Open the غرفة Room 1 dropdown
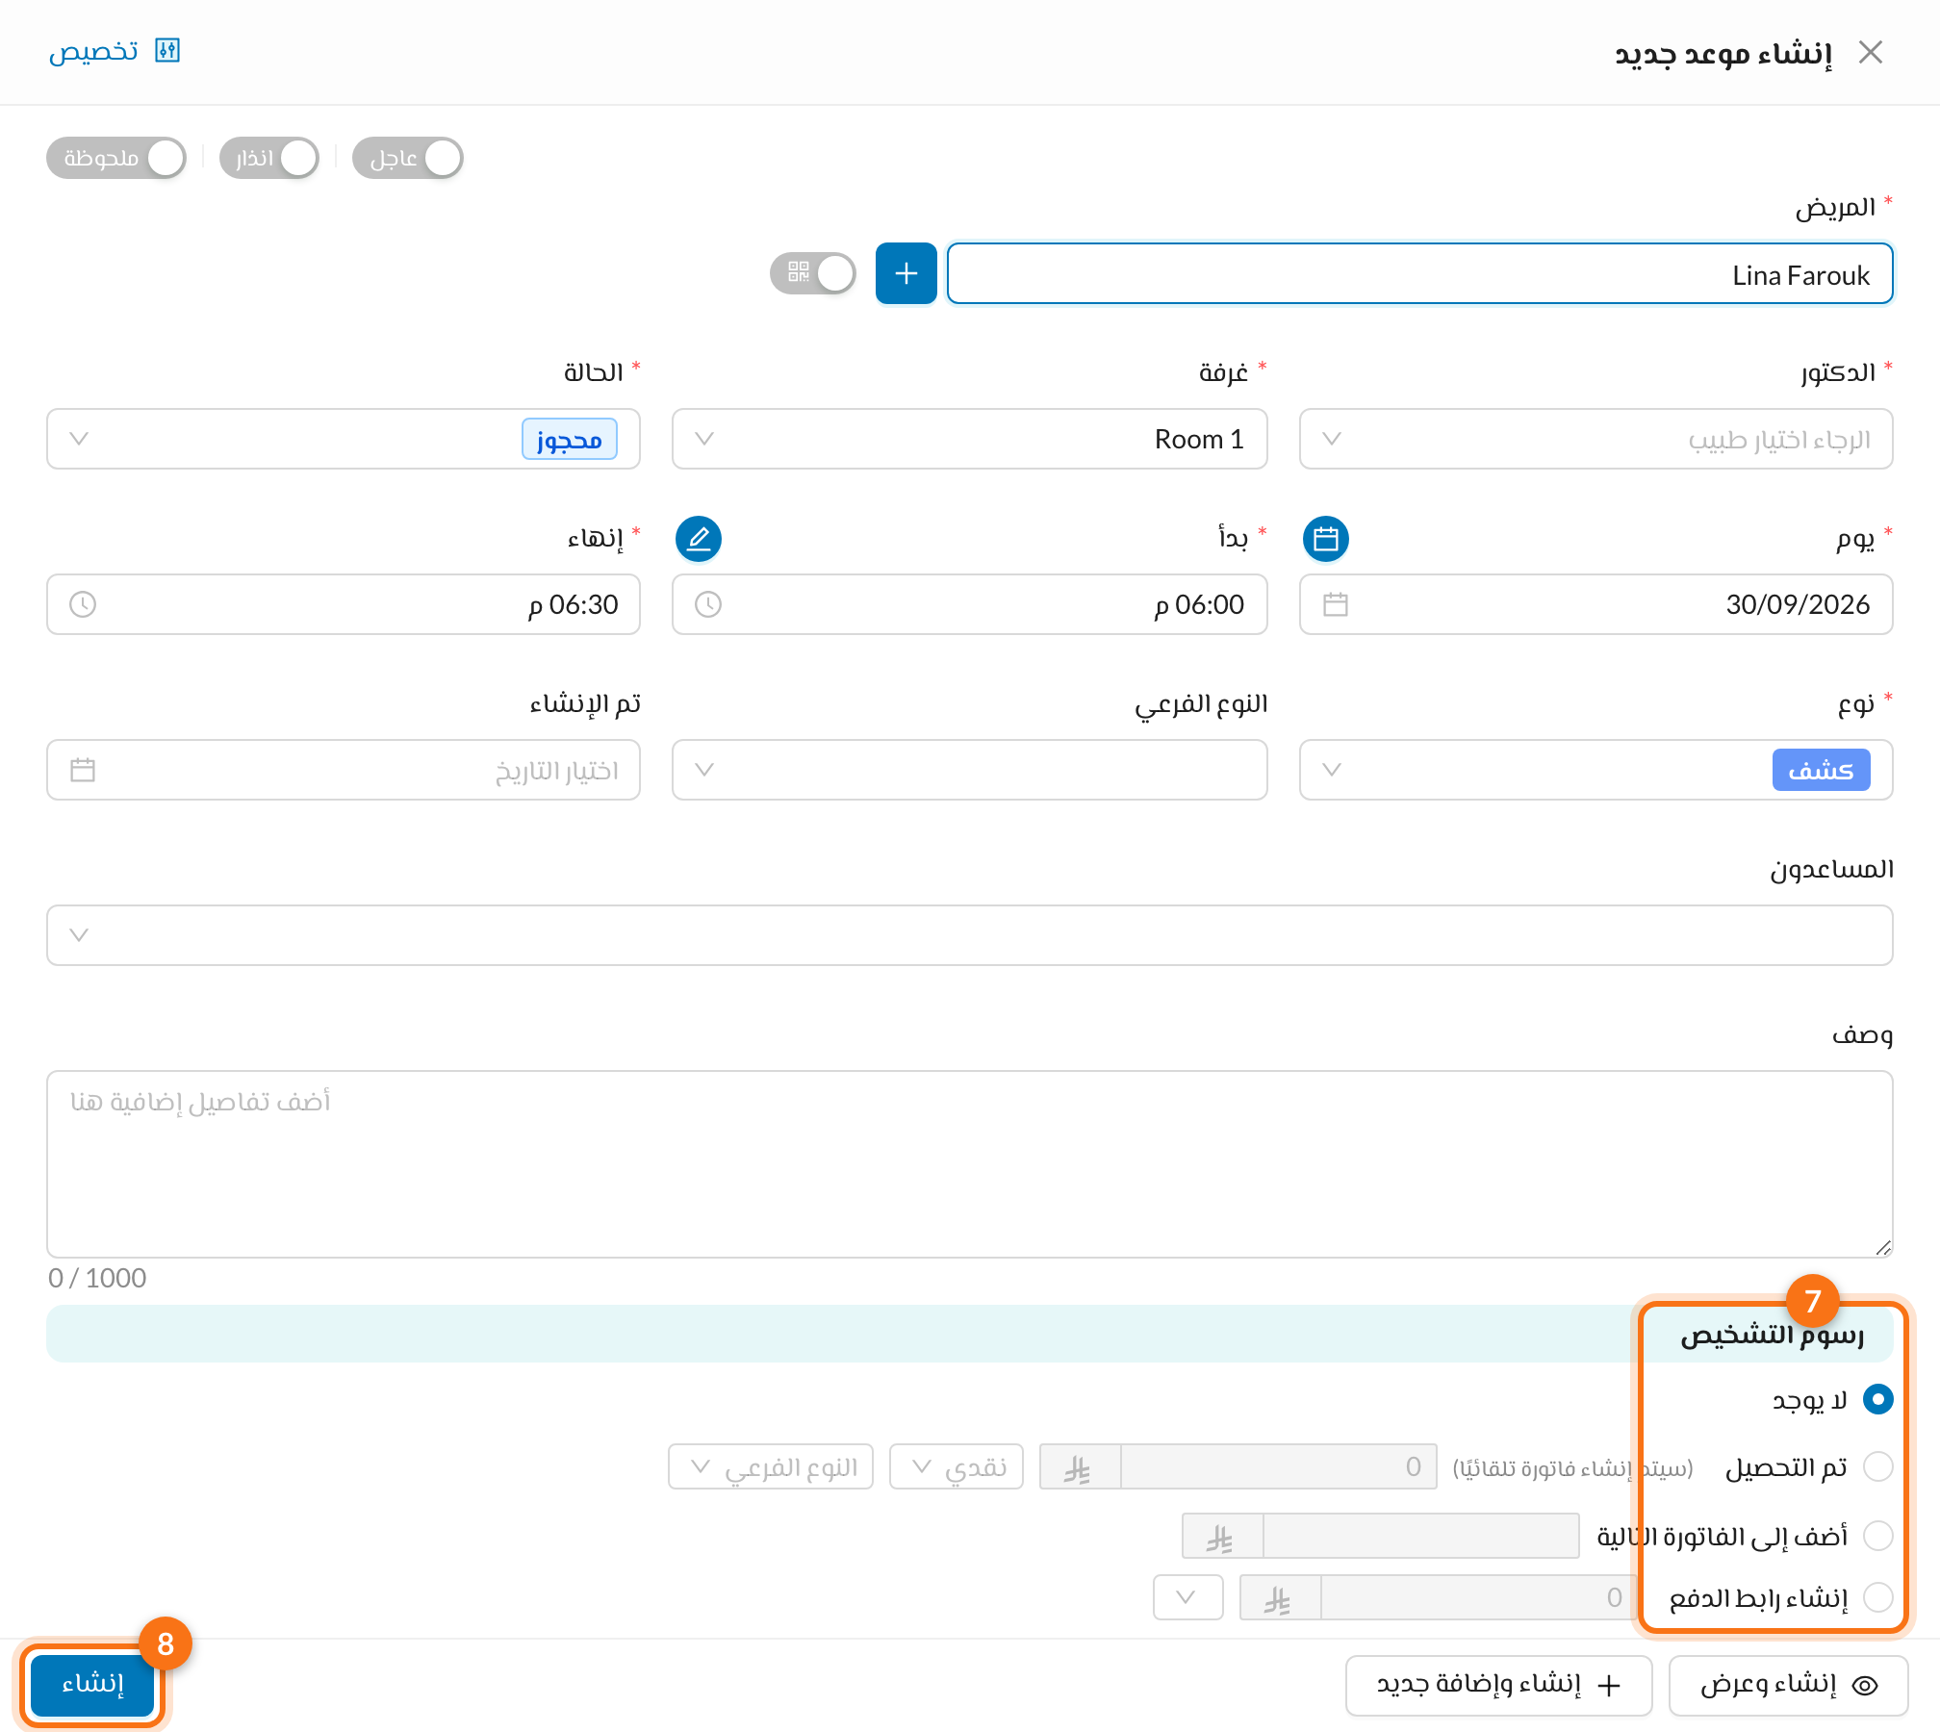Image resolution: width=1940 pixels, height=1732 pixels. pos(970,439)
